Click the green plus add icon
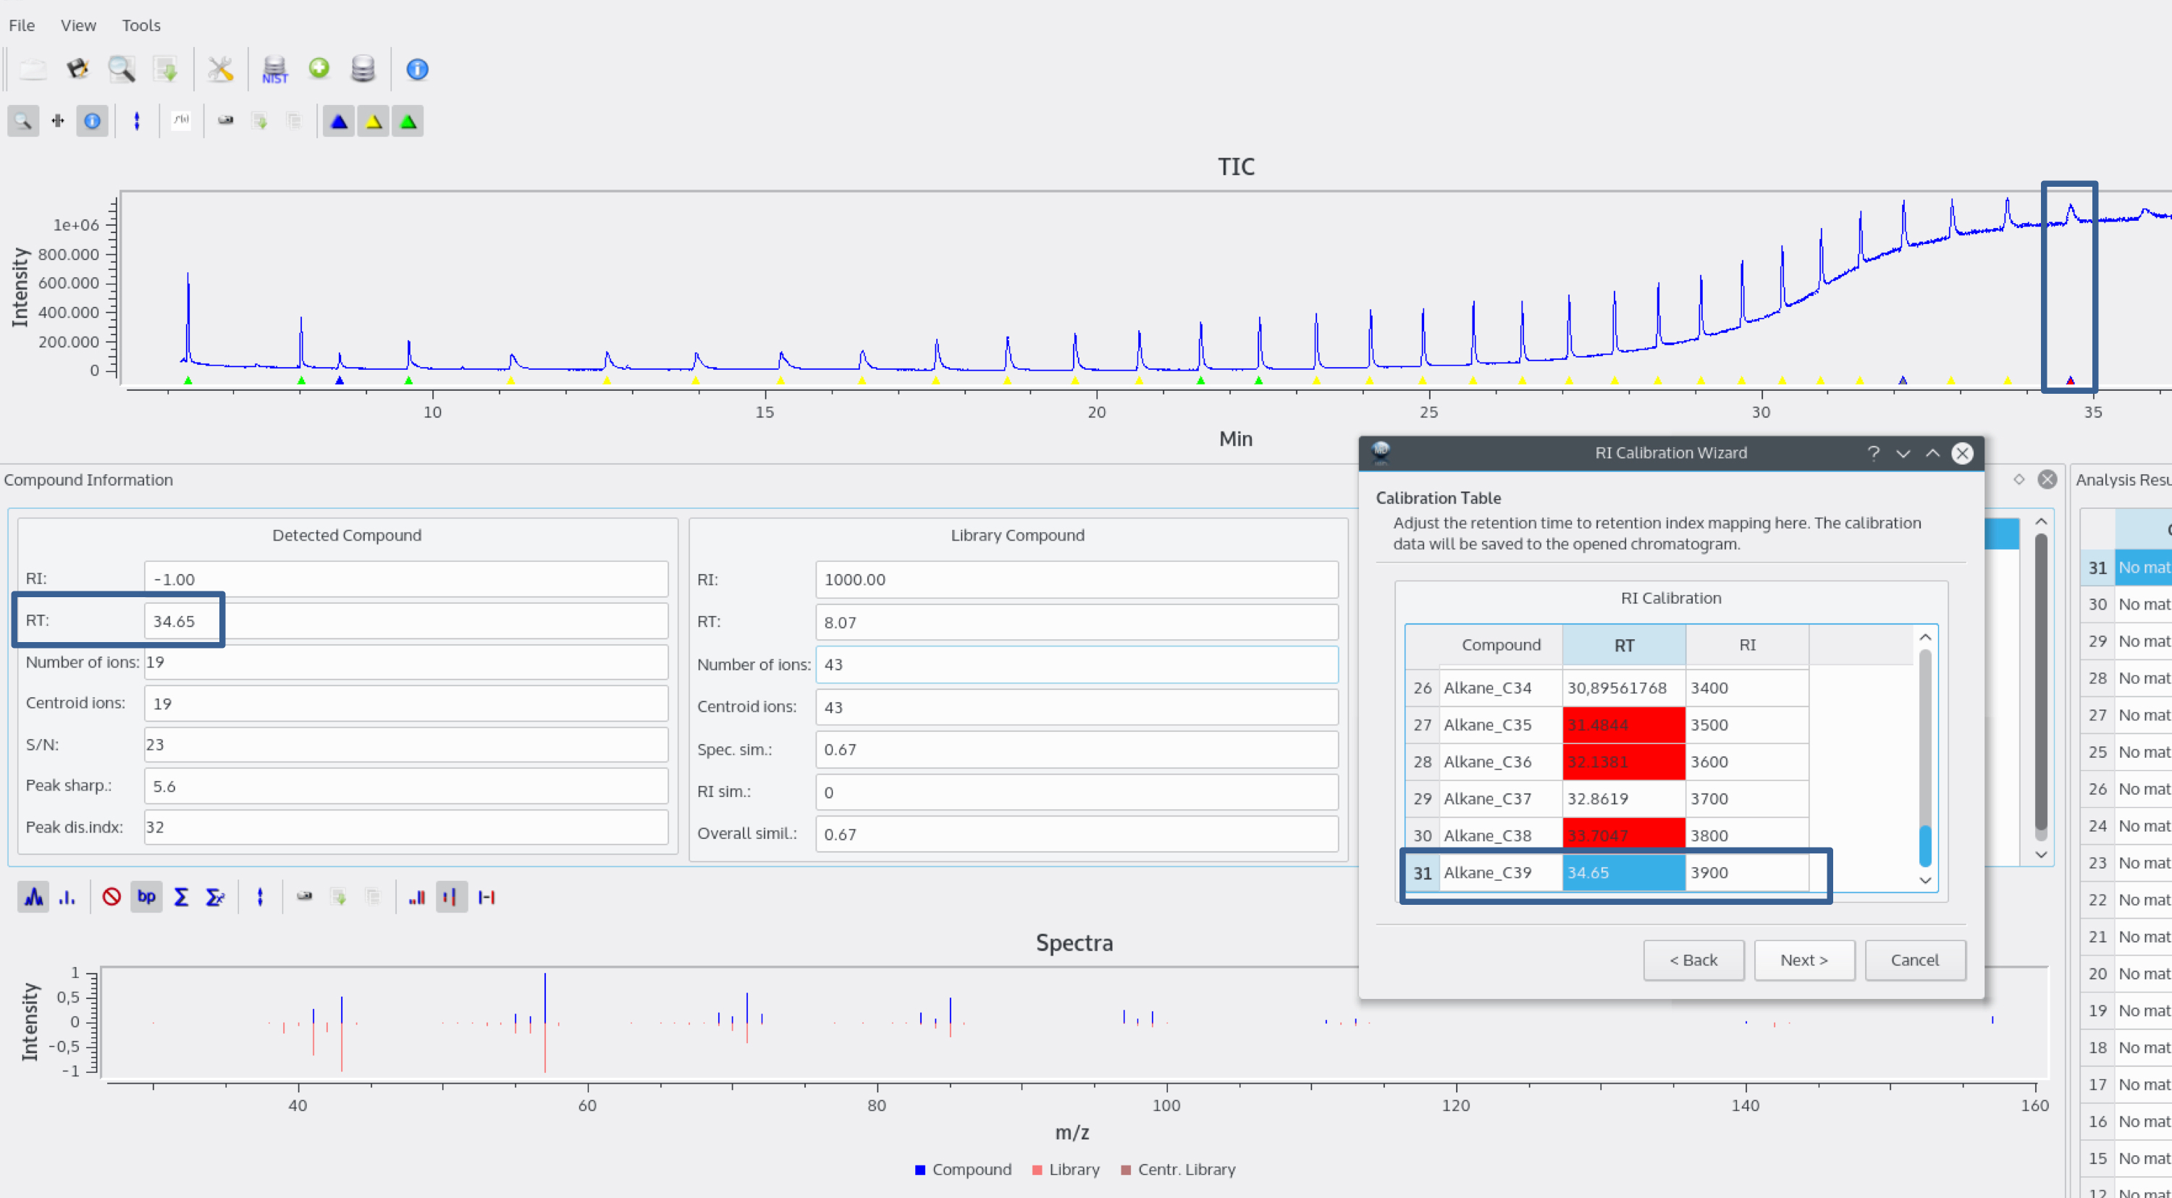The image size is (2172, 1198). pyautogui.click(x=319, y=68)
